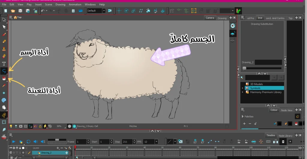Image resolution: width=307 pixels, height=159 pixels.
Task: Click the pencil black colour swatch
Action: coord(290,124)
